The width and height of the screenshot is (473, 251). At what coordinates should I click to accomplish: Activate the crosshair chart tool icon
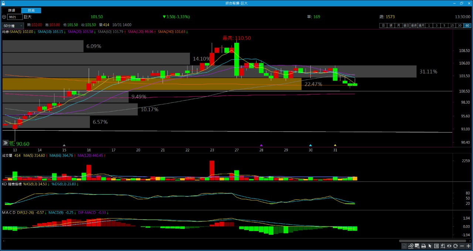pos(443,246)
